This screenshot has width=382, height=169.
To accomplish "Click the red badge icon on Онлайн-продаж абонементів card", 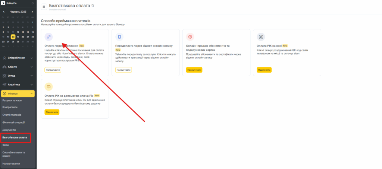I will point(190,36).
